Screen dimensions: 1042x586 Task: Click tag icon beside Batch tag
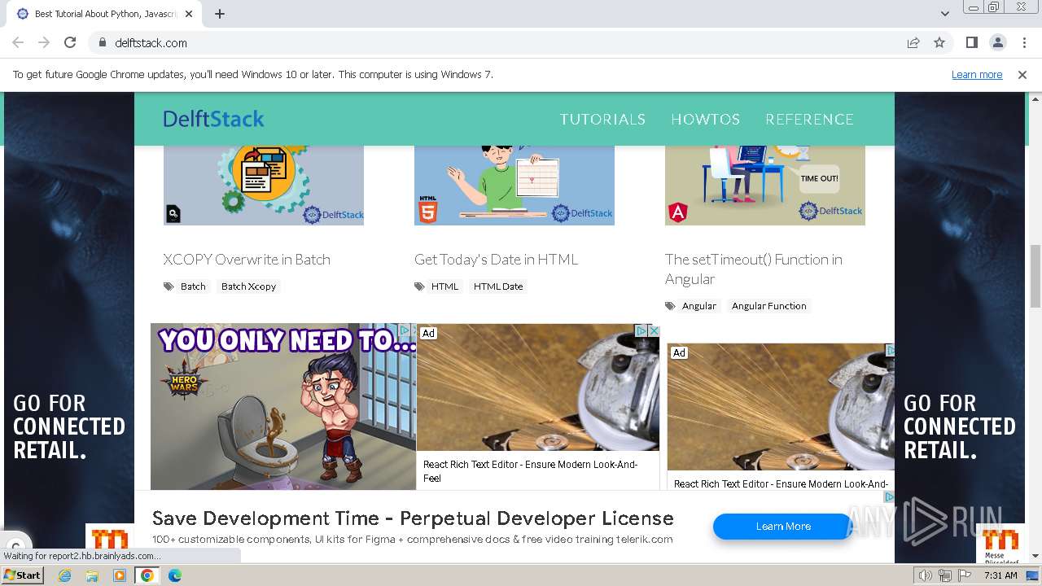tap(169, 286)
